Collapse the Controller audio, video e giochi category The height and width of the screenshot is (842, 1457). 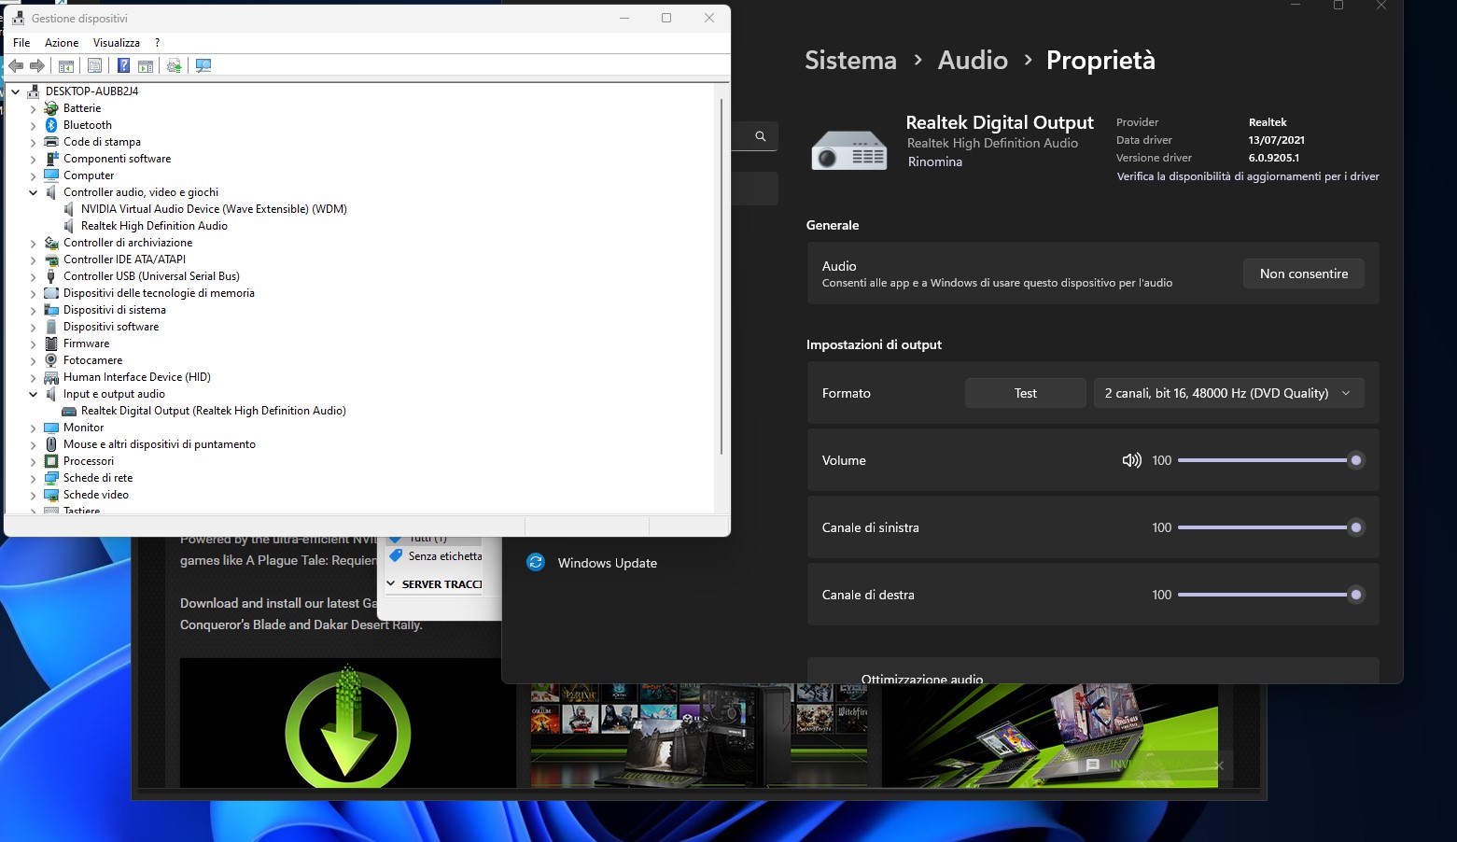pos(34,191)
